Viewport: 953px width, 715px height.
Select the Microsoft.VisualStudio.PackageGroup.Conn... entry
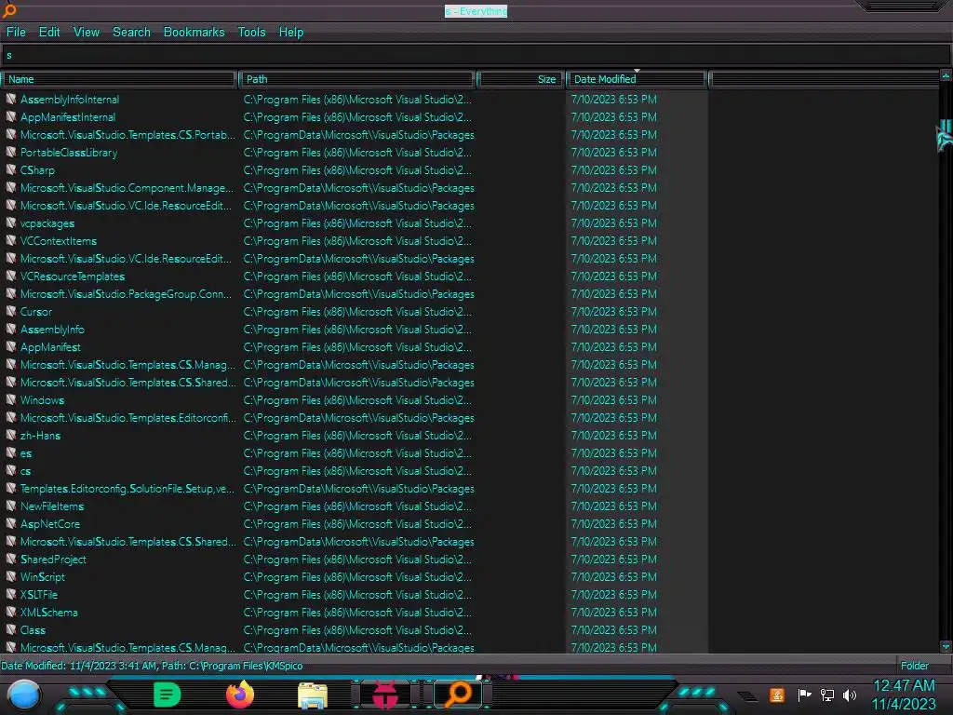pyautogui.click(x=126, y=293)
